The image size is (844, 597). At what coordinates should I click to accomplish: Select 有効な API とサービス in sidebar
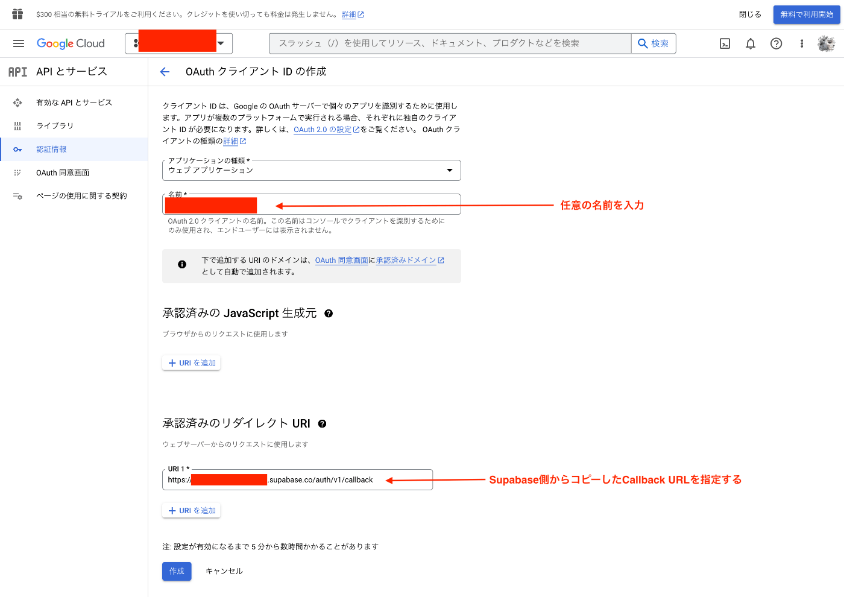(x=74, y=103)
